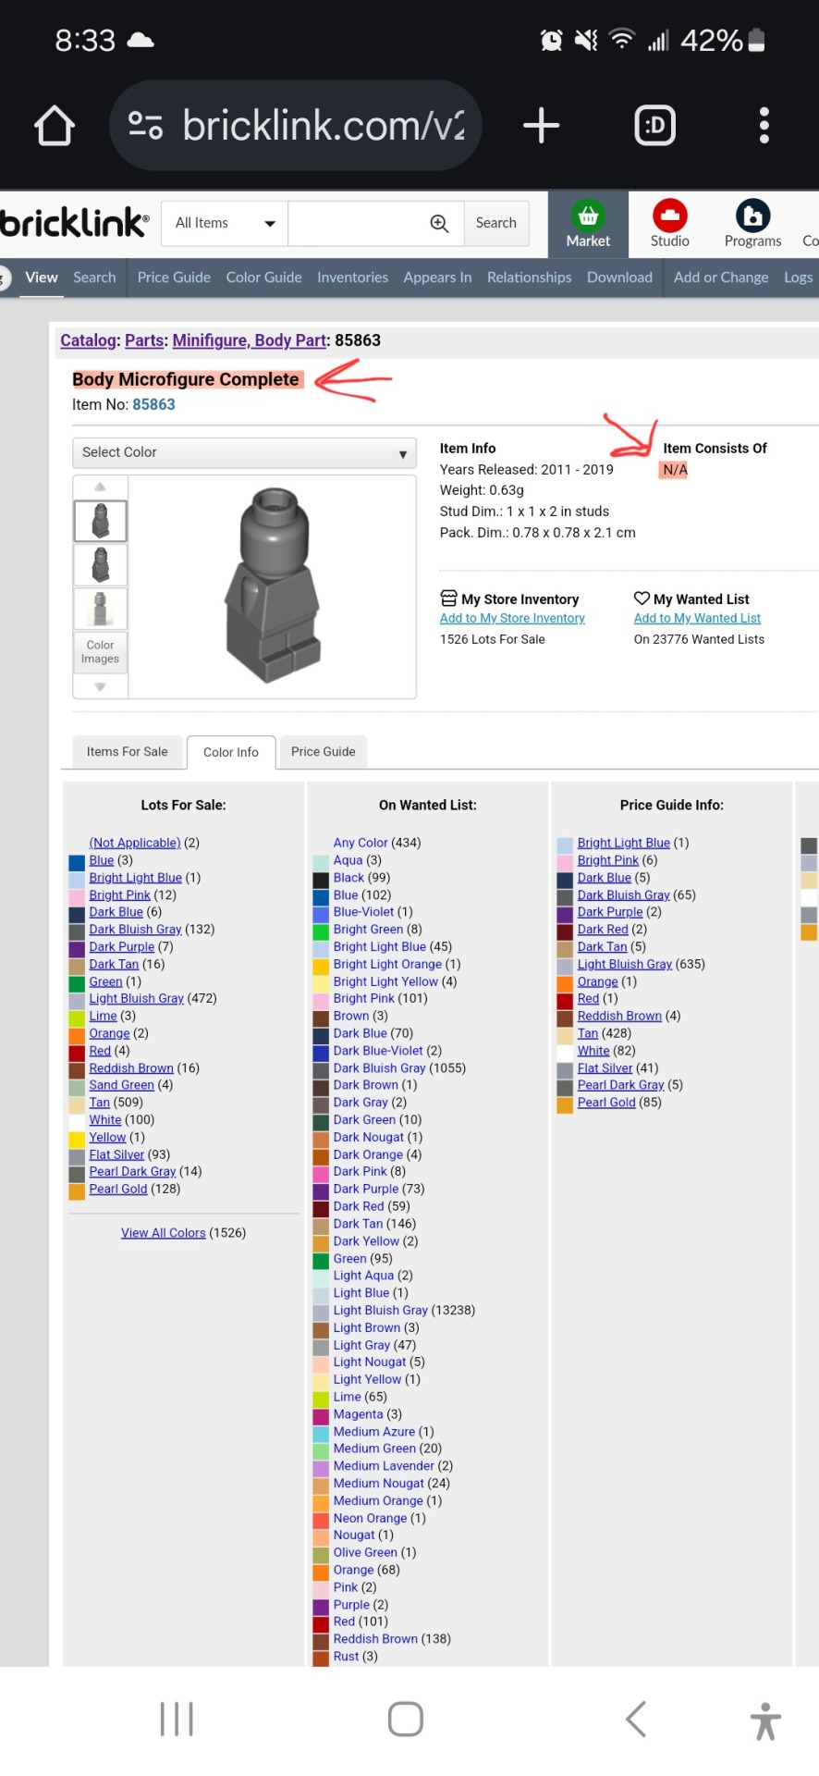Open Light Bluish Gray lots for sale
The image size is (819, 1776).
click(136, 999)
